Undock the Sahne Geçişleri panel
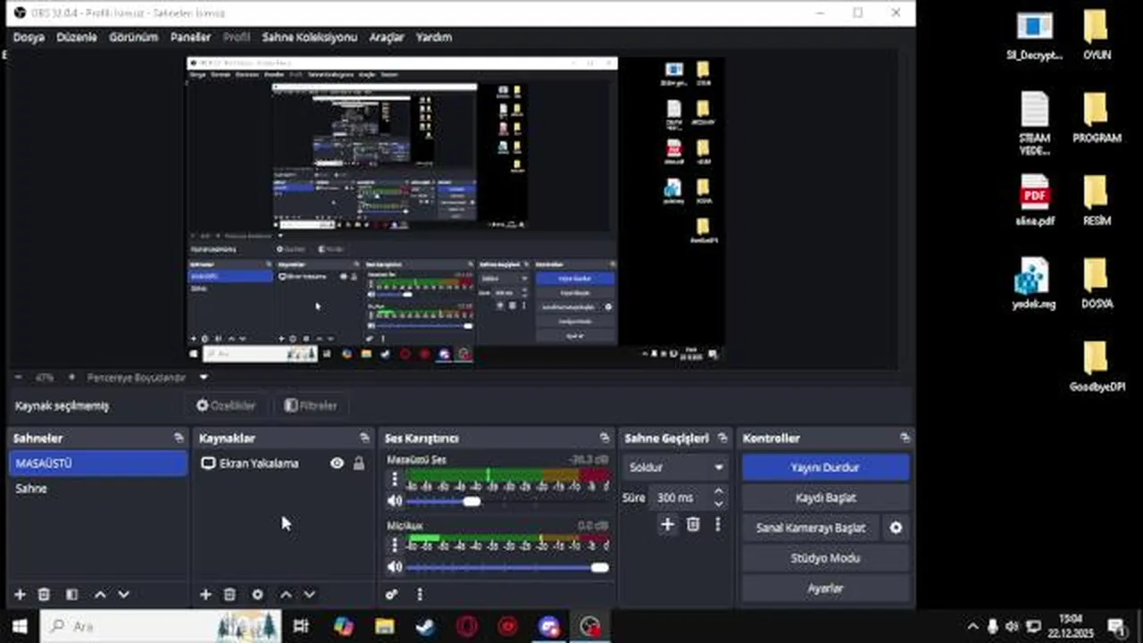Screen dimensions: 1143x643 tap(722, 438)
